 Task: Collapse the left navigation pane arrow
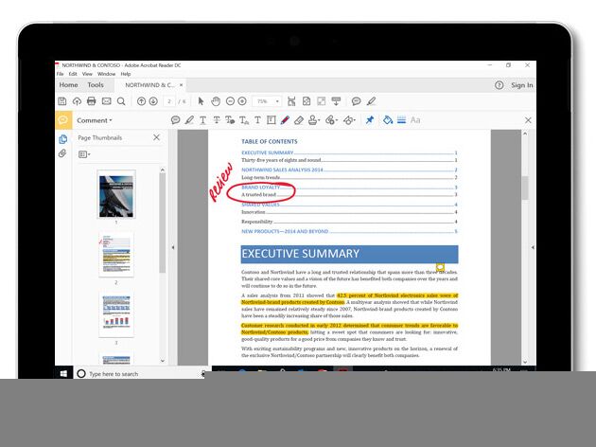coord(172,248)
